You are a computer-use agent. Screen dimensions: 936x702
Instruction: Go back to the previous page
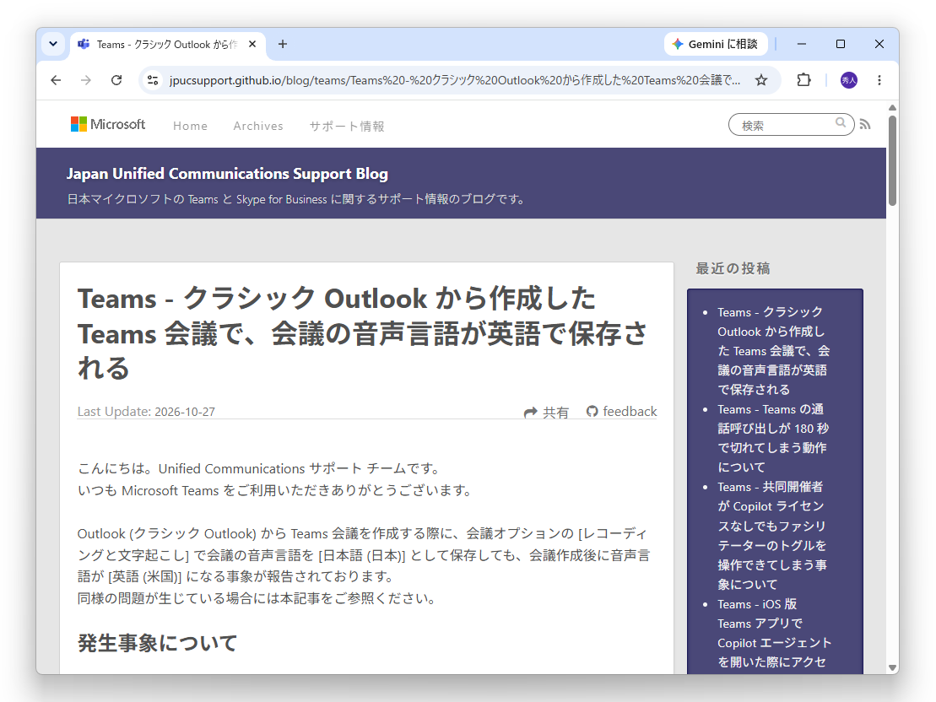point(56,80)
